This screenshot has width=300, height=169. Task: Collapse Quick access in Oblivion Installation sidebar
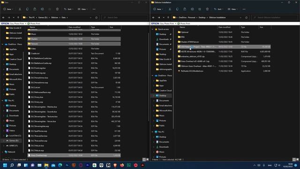point(153,29)
